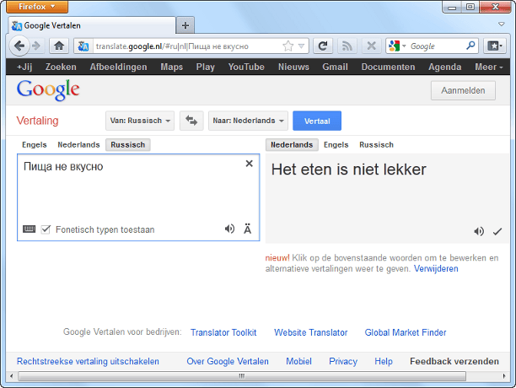
Task: Stop loading with the X toolbar icon
Action: (371, 46)
